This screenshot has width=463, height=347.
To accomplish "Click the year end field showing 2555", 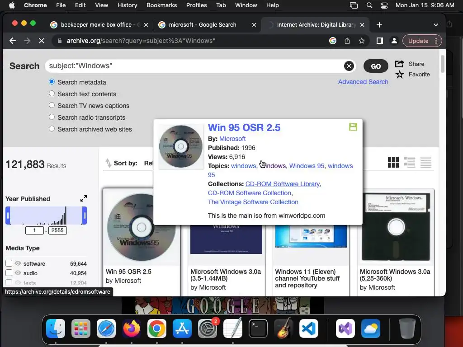I will click(57, 230).
